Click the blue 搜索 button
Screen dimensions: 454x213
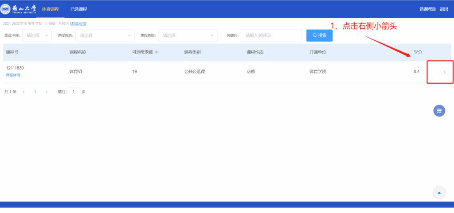pyautogui.click(x=319, y=35)
